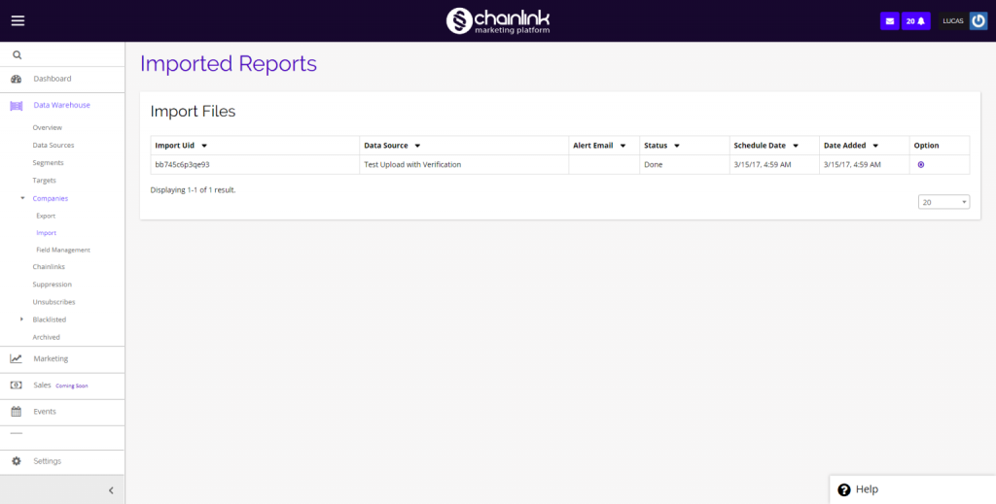
Task: Open Import under Companies
Action: click(x=47, y=233)
